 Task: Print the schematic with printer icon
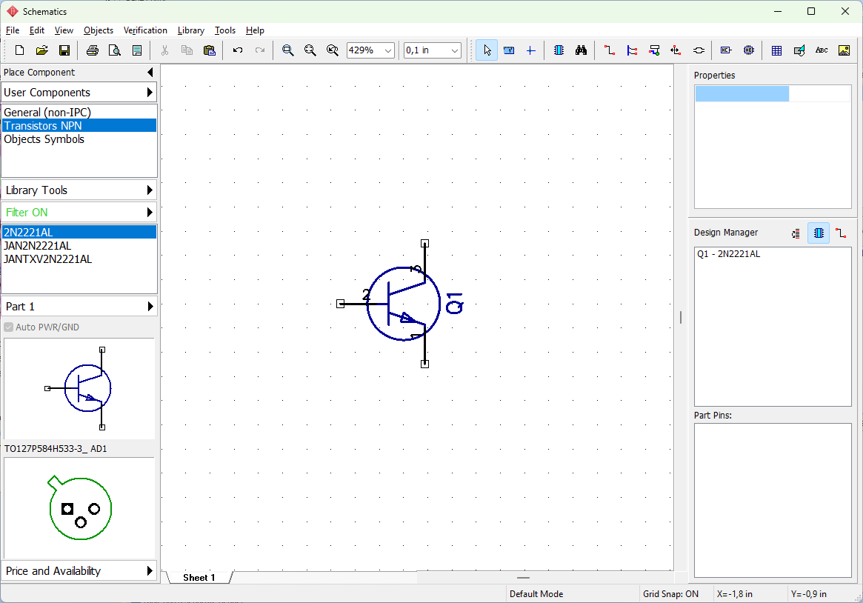click(x=93, y=50)
